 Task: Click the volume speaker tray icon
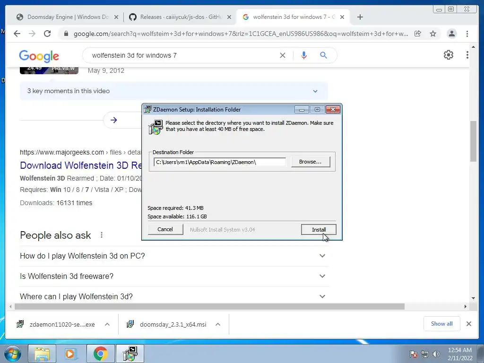pos(436,354)
